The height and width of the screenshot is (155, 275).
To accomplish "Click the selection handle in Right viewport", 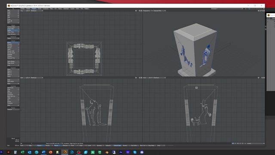I will tap(196, 88).
